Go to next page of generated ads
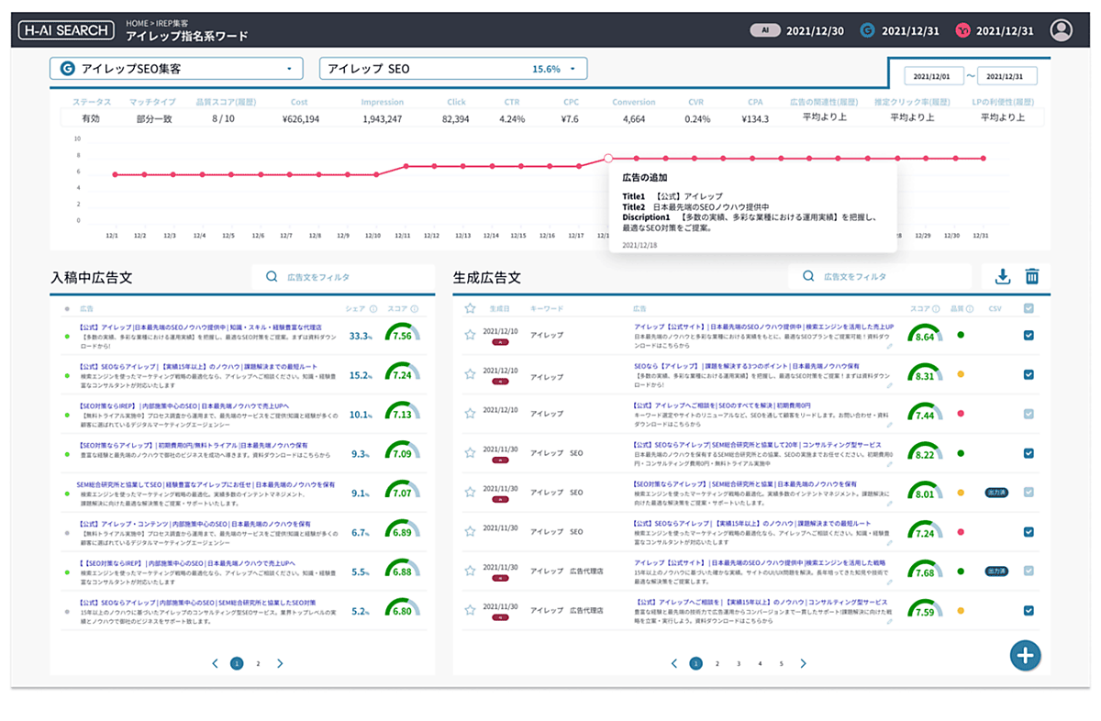Image resolution: width=1101 pixels, height=721 pixels. [803, 663]
